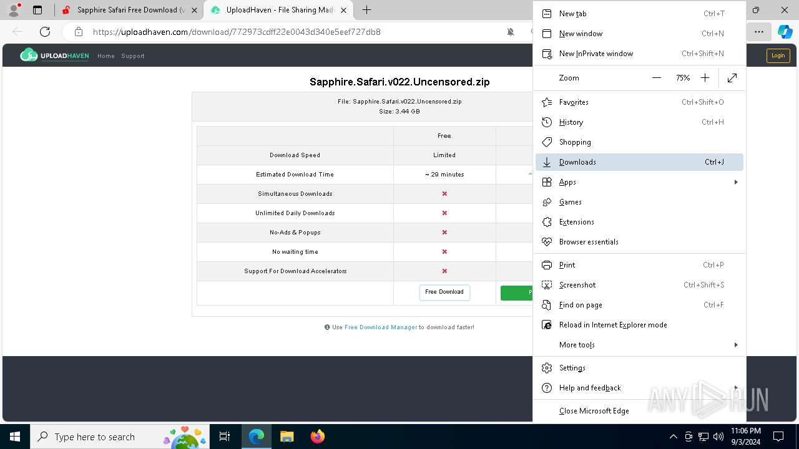Viewport: 799px width, 449px height.
Task: Click the browser refresh icon
Action: (x=45, y=32)
